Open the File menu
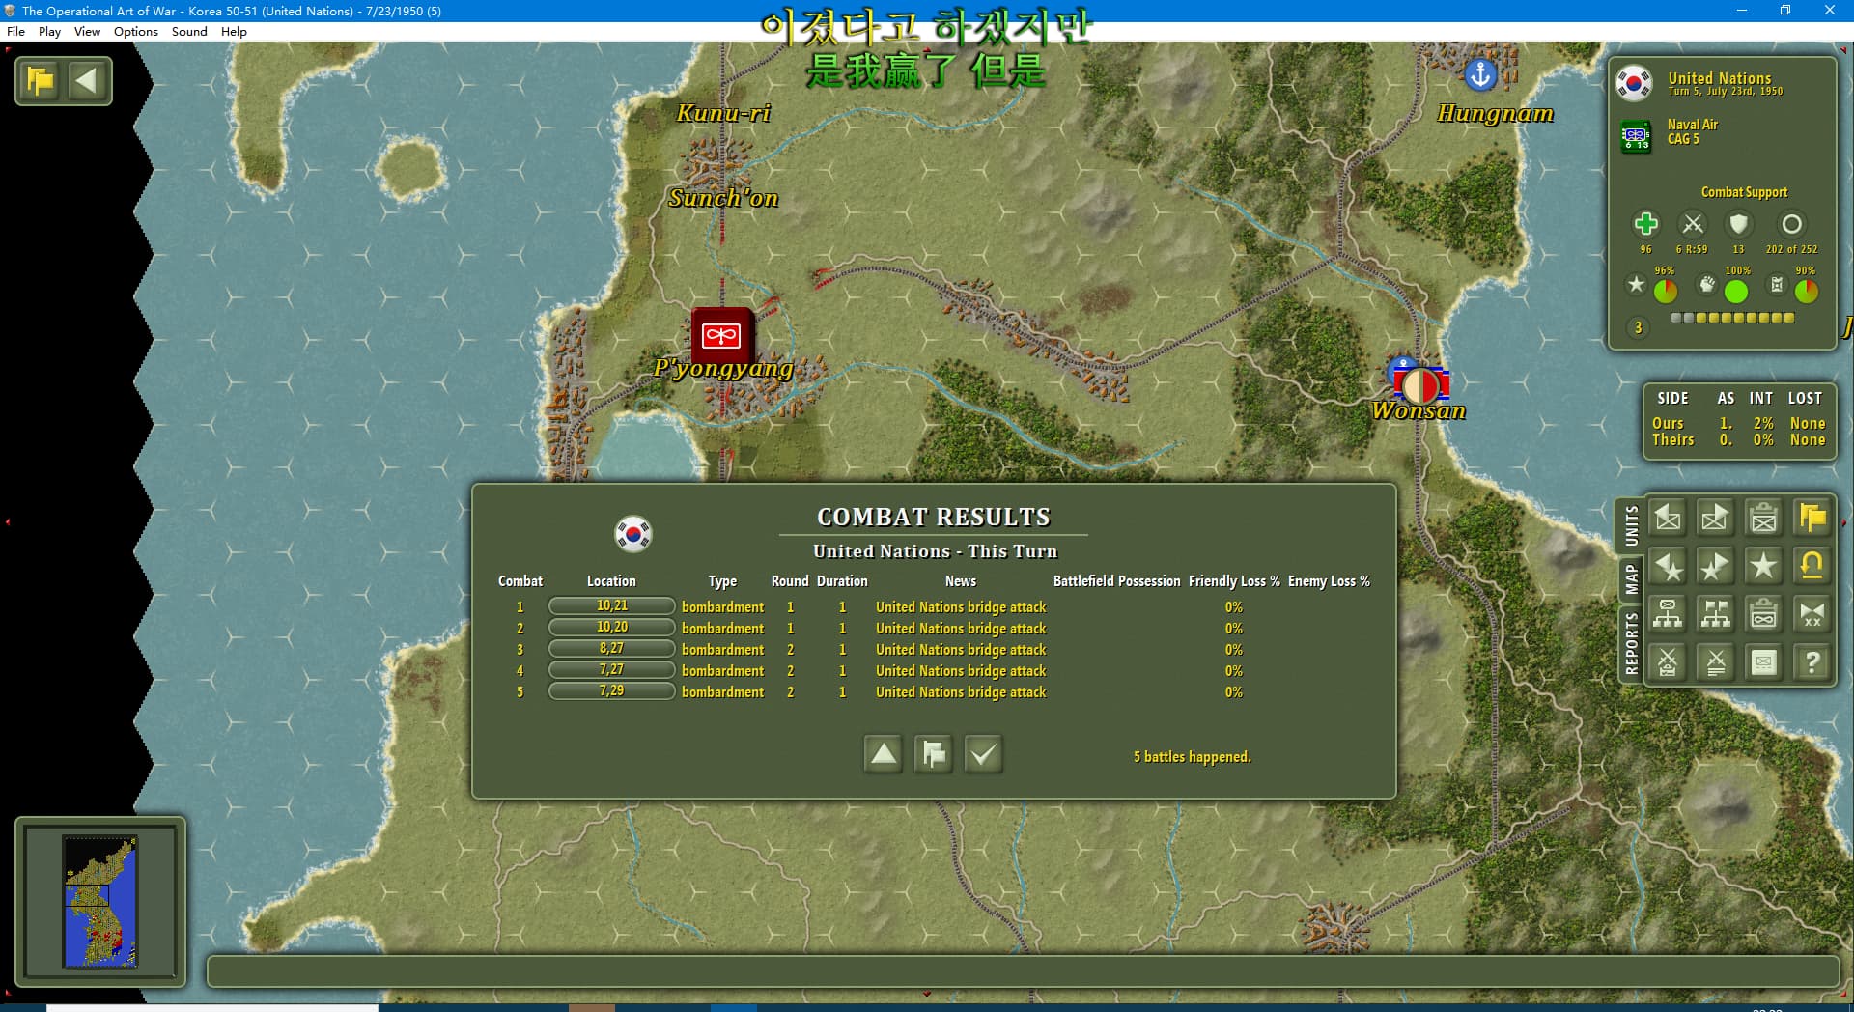Image resolution: width=1854 pixels, height=1012 pixels. click(15, 31)
